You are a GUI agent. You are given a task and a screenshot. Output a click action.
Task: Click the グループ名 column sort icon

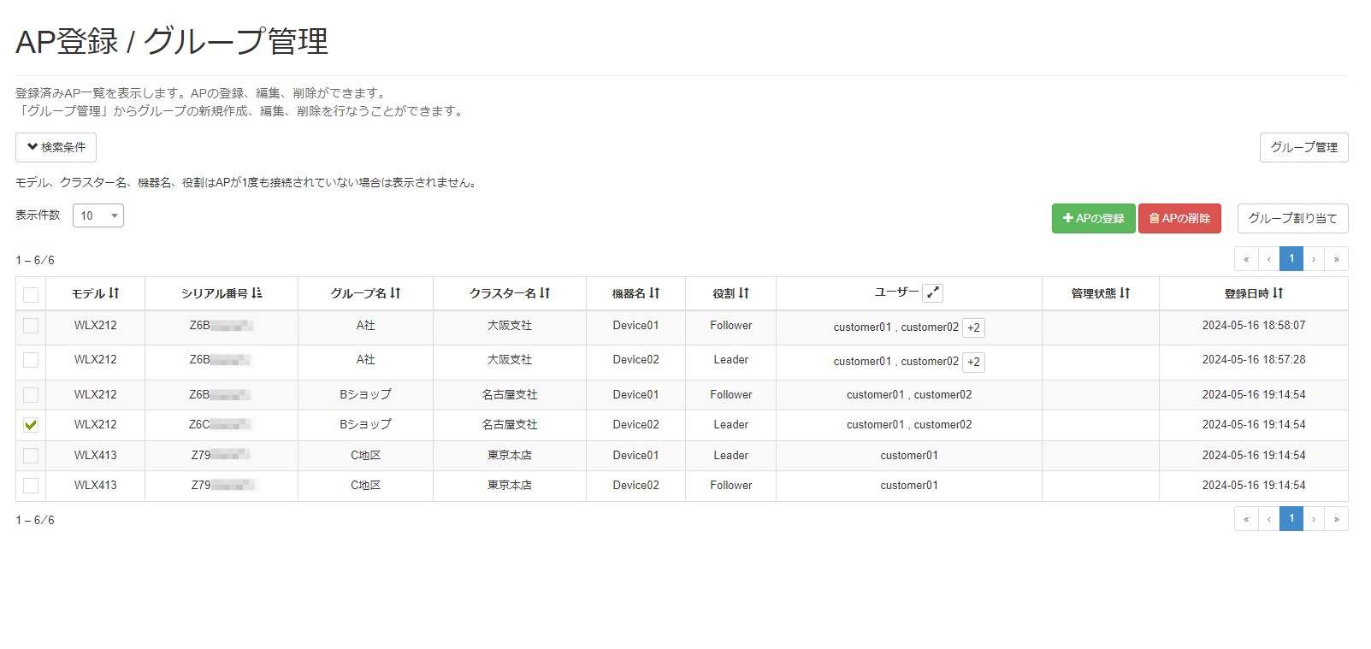click(x=395, y=293)
